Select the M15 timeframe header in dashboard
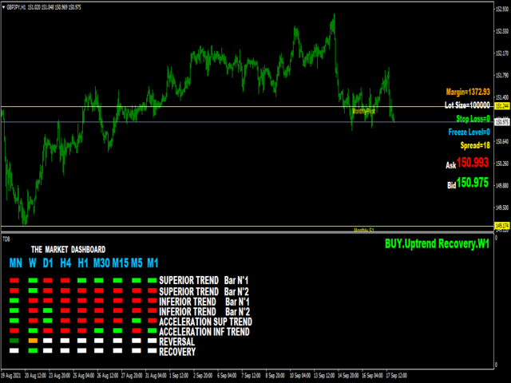511x383 pixels. 121,263
